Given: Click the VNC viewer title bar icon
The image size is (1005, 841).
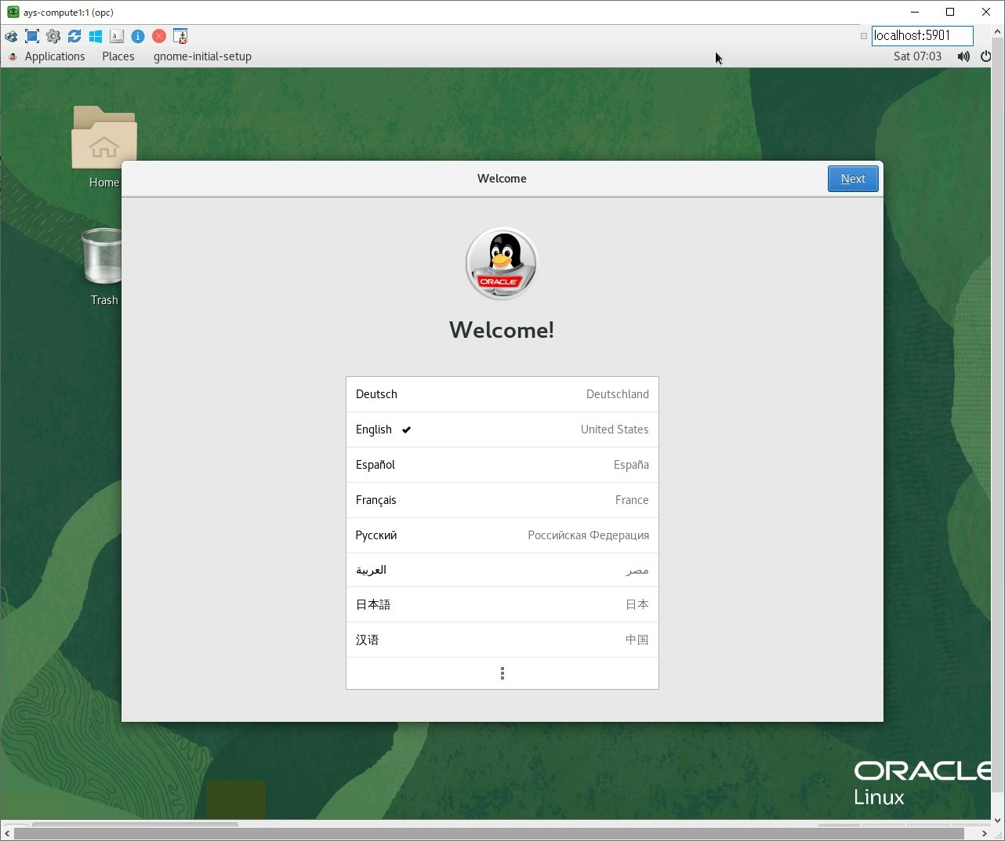Looking at the screenshot, I should tap(13, 12).
